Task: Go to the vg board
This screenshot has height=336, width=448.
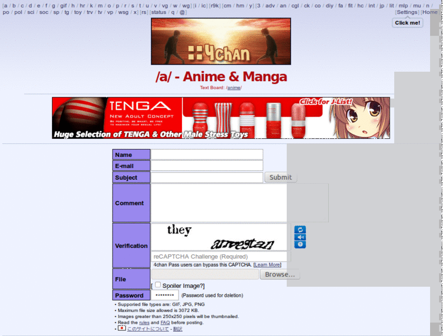Action: pyautogui.click(x=165, y=6)
